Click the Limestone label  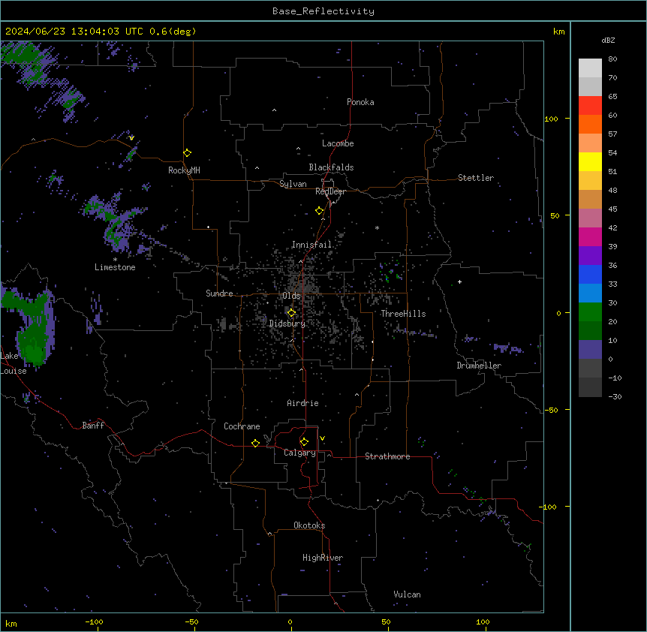click(x=115, y=267)
